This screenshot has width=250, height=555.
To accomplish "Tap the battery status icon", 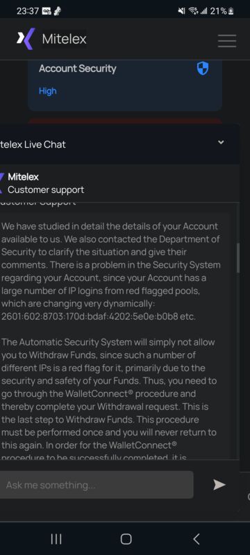I will tap(231, 11).
